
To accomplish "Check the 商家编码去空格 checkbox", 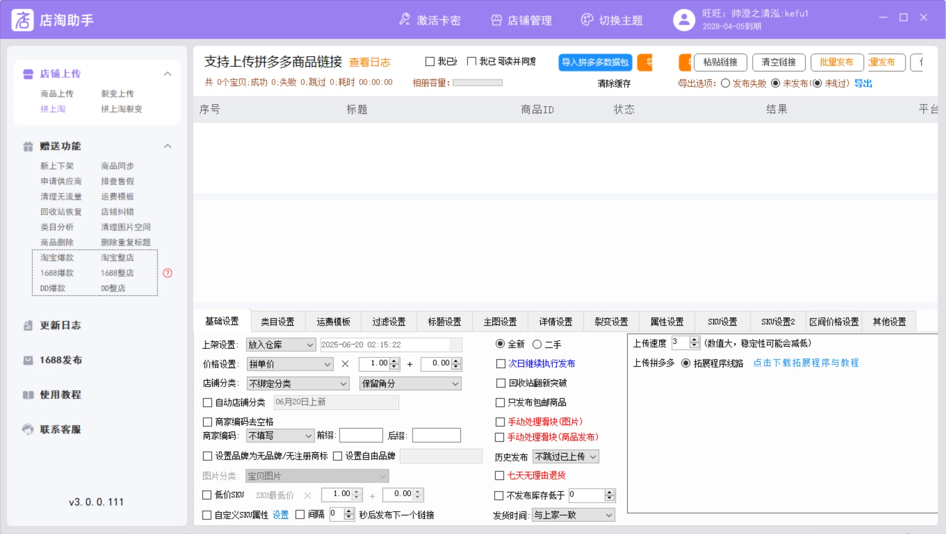I will coord(208,422).
